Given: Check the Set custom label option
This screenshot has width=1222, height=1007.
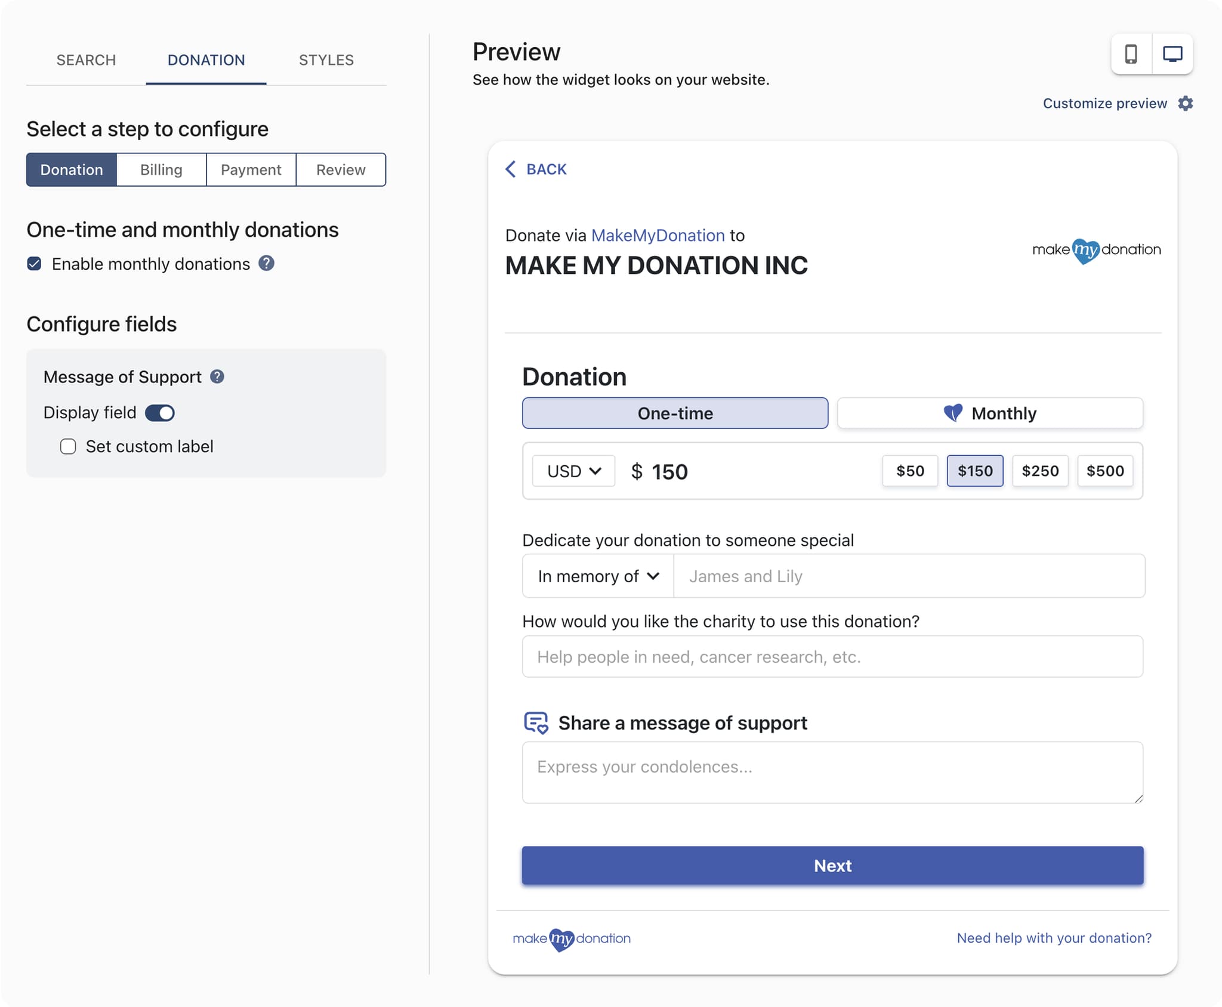Looking at the screenshot, I should (x=68, y=446).
